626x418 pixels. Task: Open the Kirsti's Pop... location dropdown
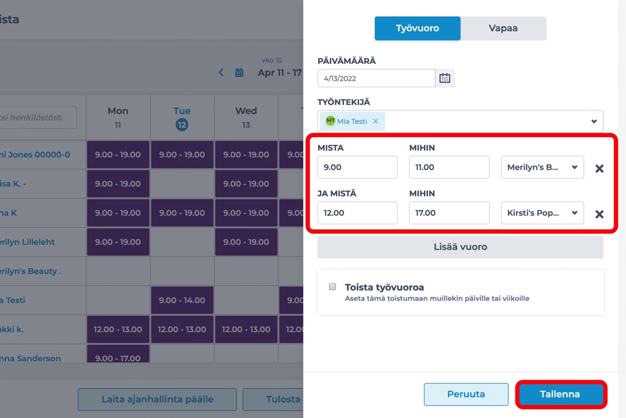coord(542,213)
